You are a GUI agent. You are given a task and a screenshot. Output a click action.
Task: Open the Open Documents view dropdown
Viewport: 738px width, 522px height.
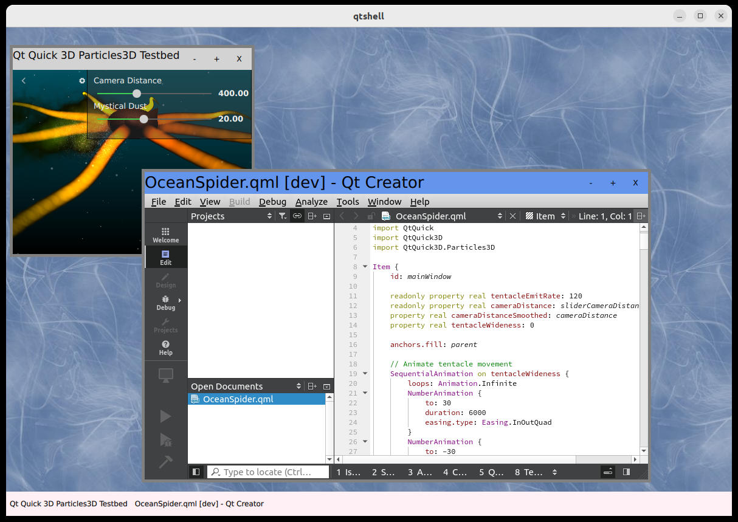coord(298,386)
